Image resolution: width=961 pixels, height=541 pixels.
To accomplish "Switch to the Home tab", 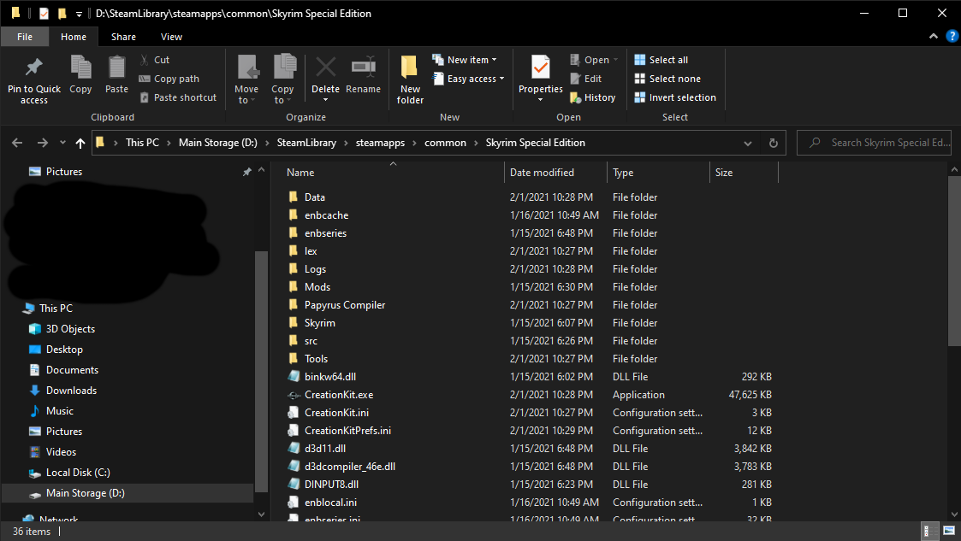I will tap(74, 37).
